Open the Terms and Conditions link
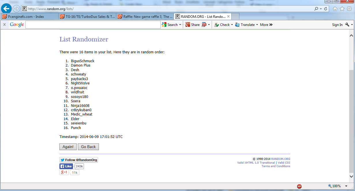 point(276,166)
